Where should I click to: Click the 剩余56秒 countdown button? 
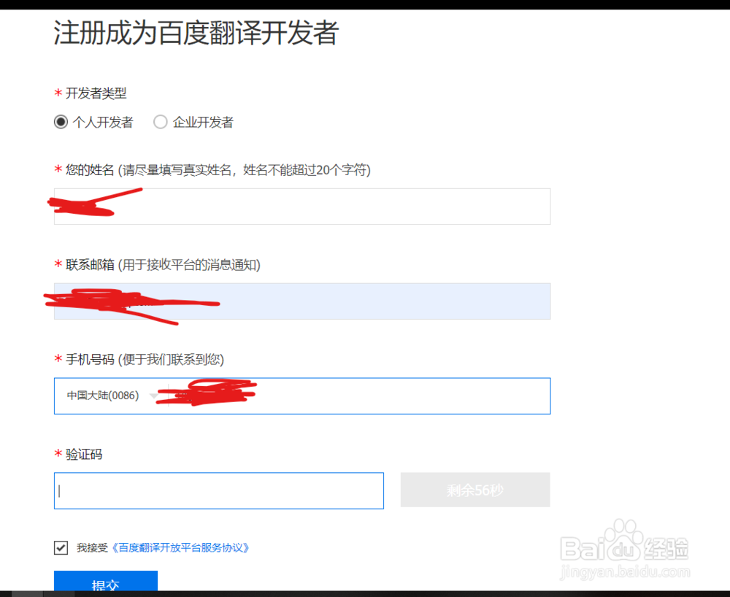[x=475, y=490]
